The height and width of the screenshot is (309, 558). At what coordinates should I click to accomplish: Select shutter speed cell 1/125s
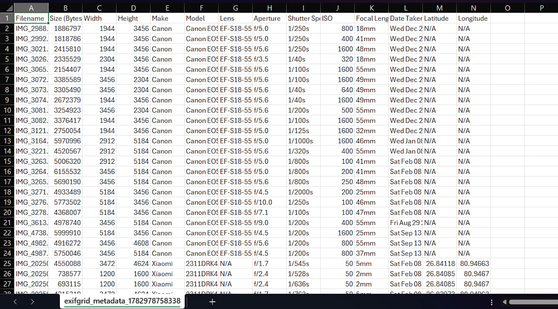303,131
